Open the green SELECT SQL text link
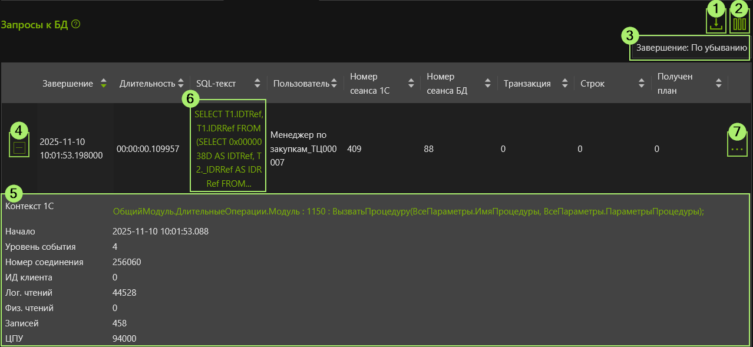The height and width of the screenshot is (347, 753). [x=228, y=149]
